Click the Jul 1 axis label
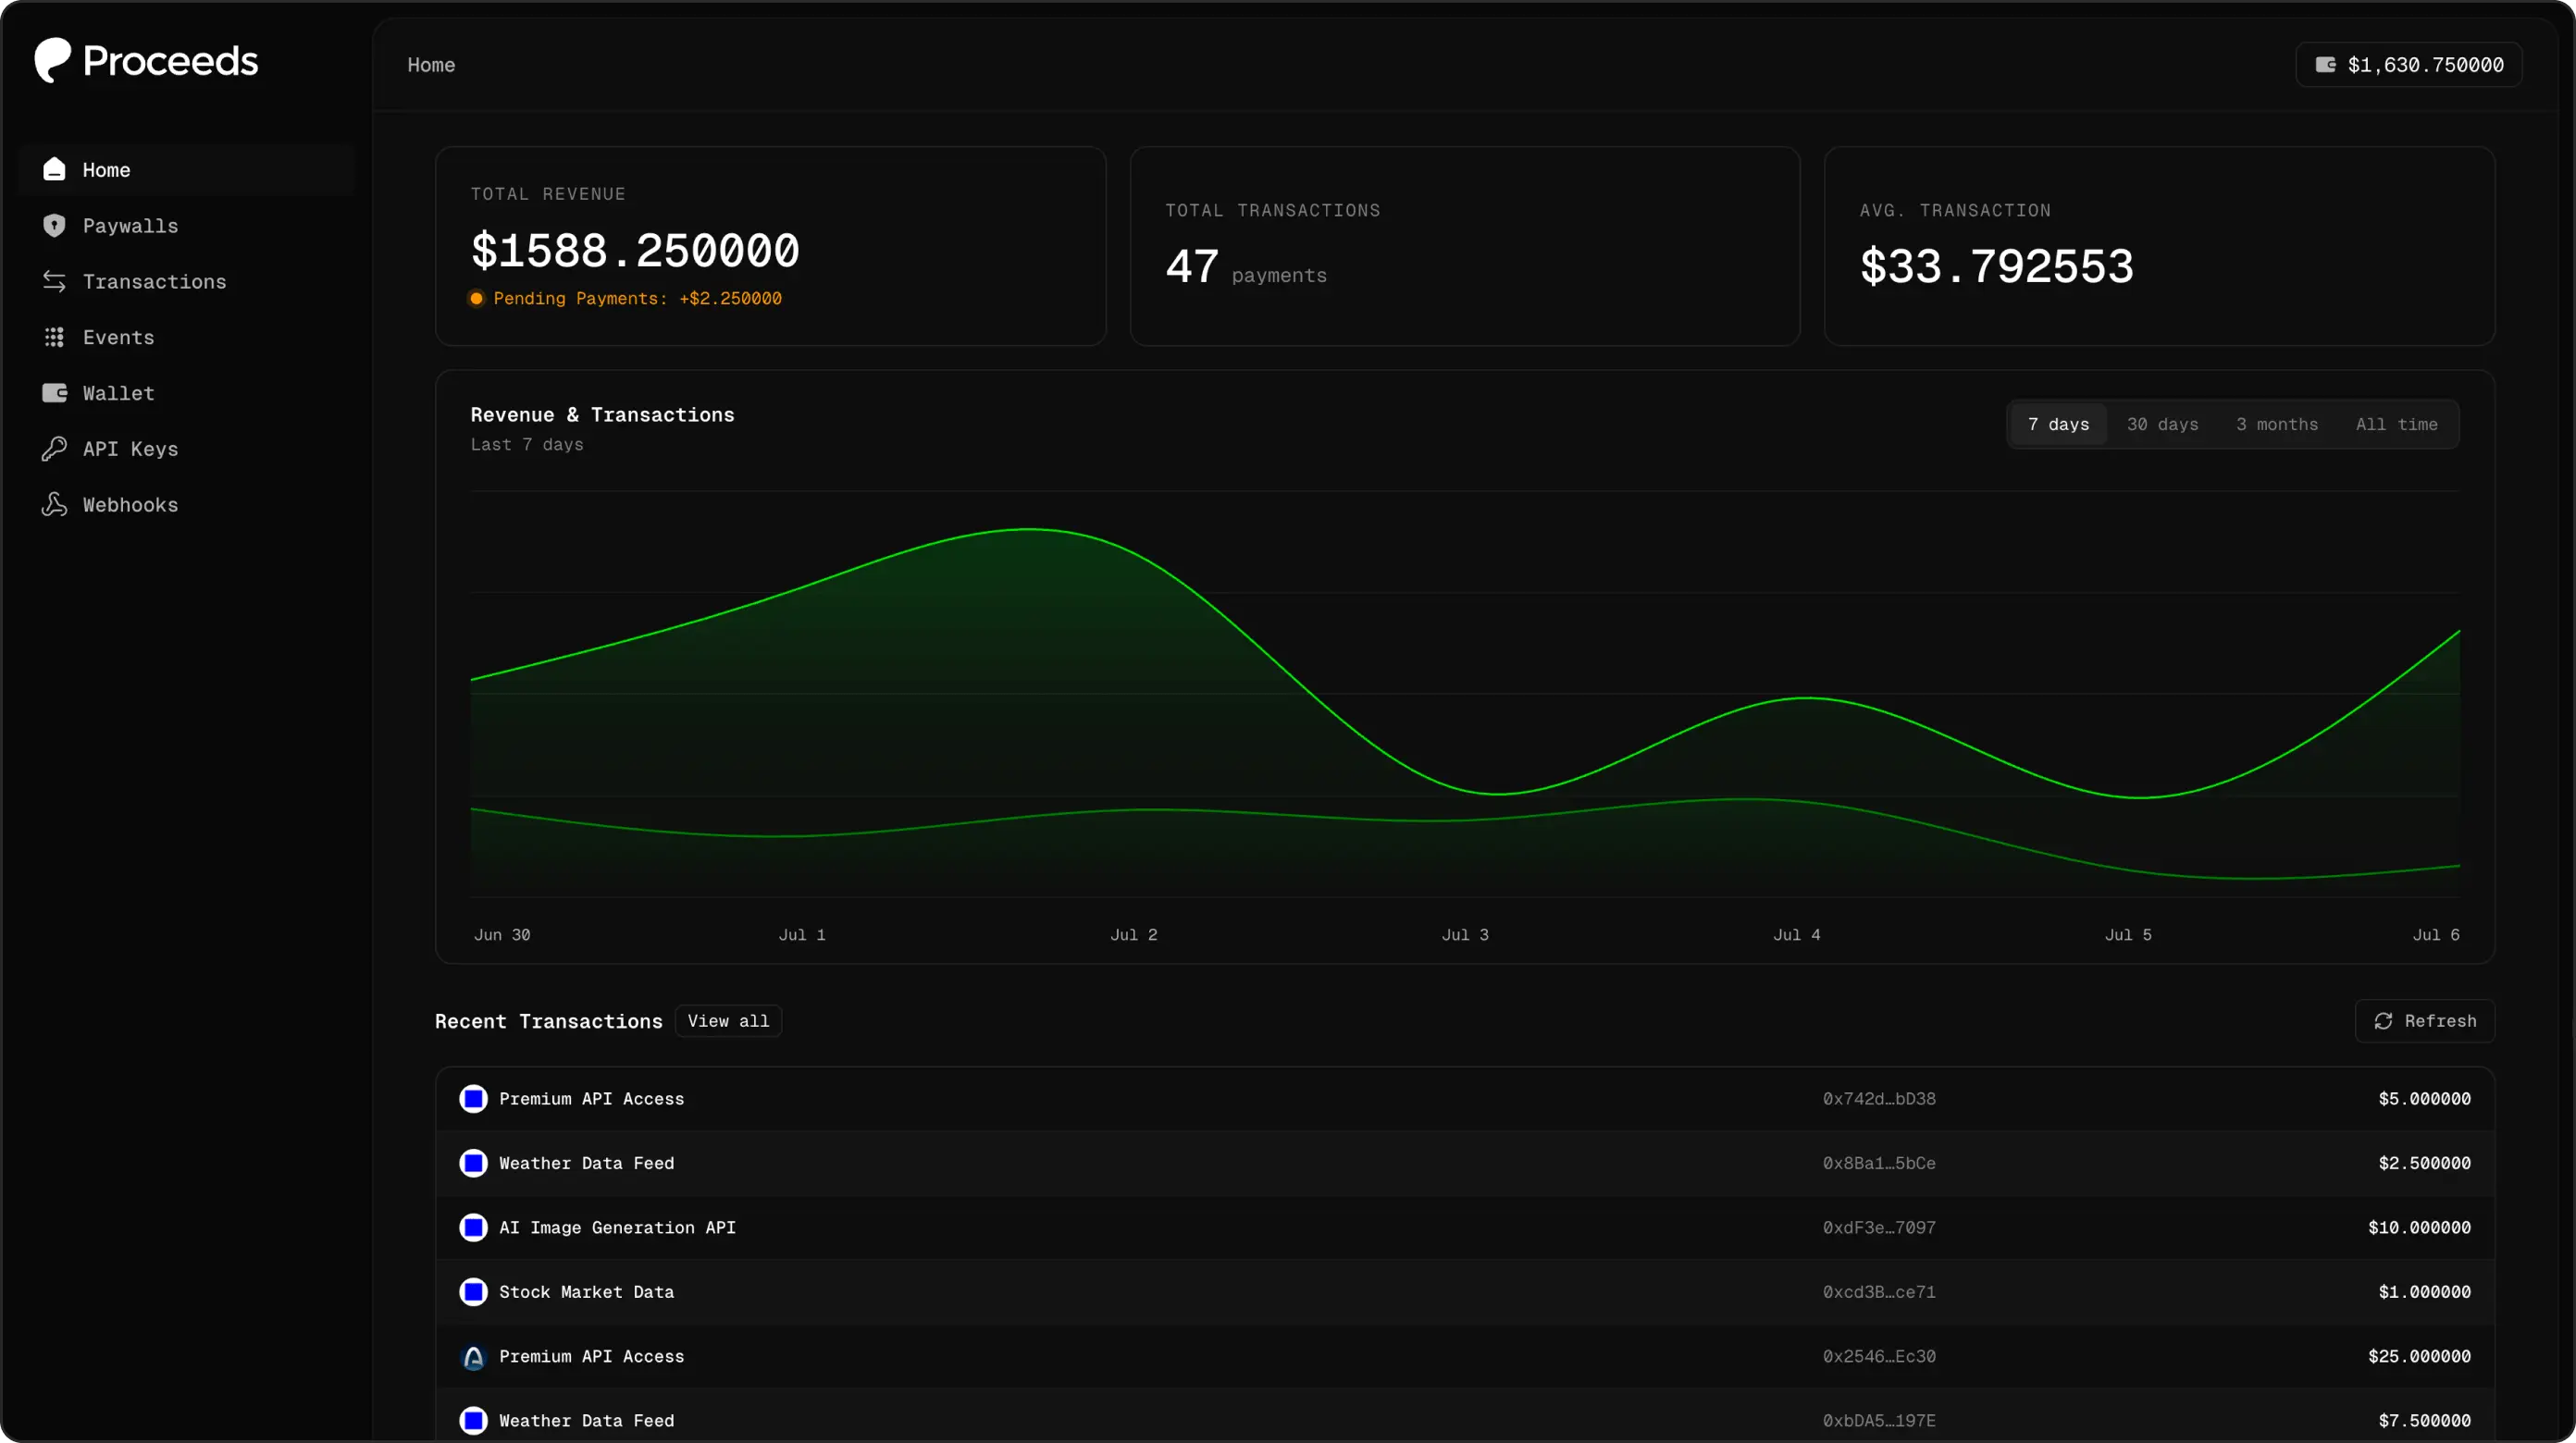This screenshot has width=2576, height=1443. pos(802,934)
